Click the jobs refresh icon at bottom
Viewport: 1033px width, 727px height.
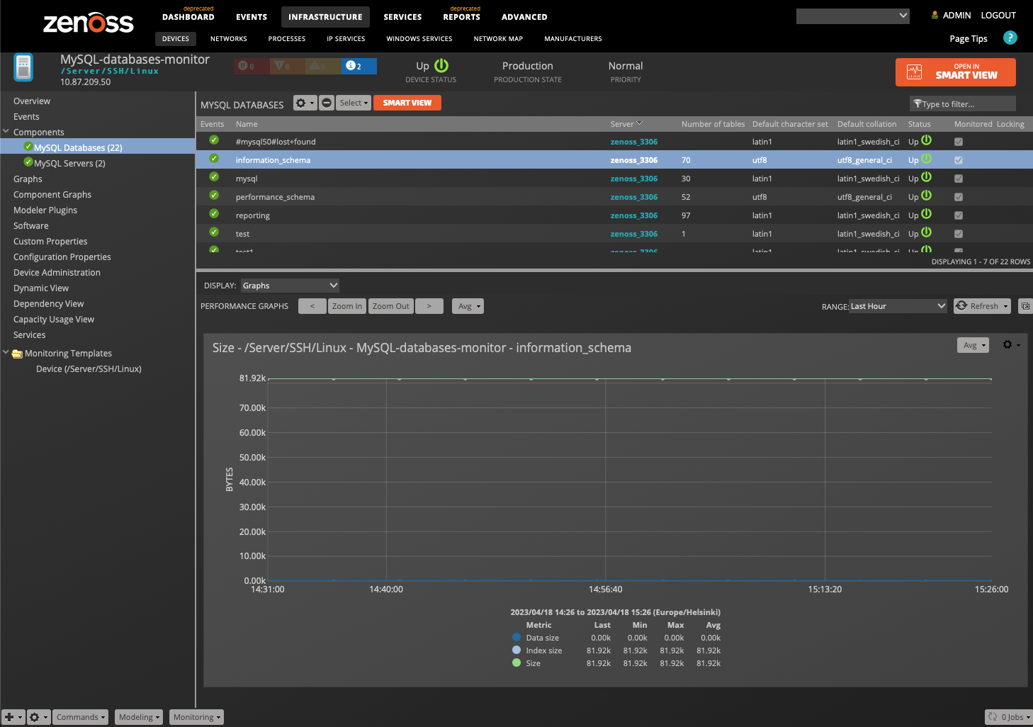pos(993,717)
